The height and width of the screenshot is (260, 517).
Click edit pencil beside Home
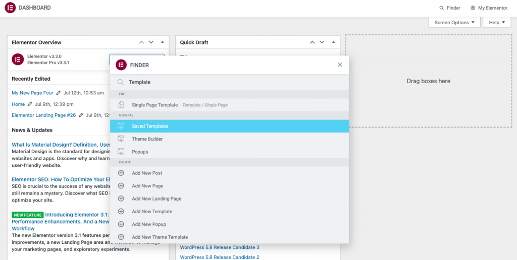(x=30, y=104)
